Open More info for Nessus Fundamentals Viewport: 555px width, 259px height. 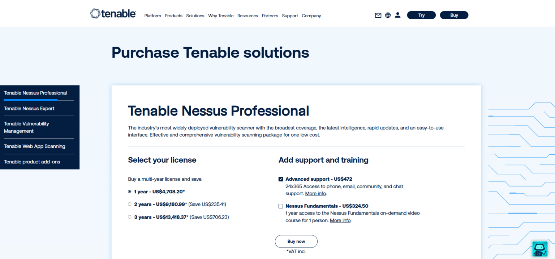tap(340, 220)
